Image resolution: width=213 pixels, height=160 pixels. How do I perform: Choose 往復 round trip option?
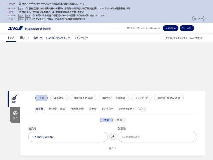tap(106, 120)
